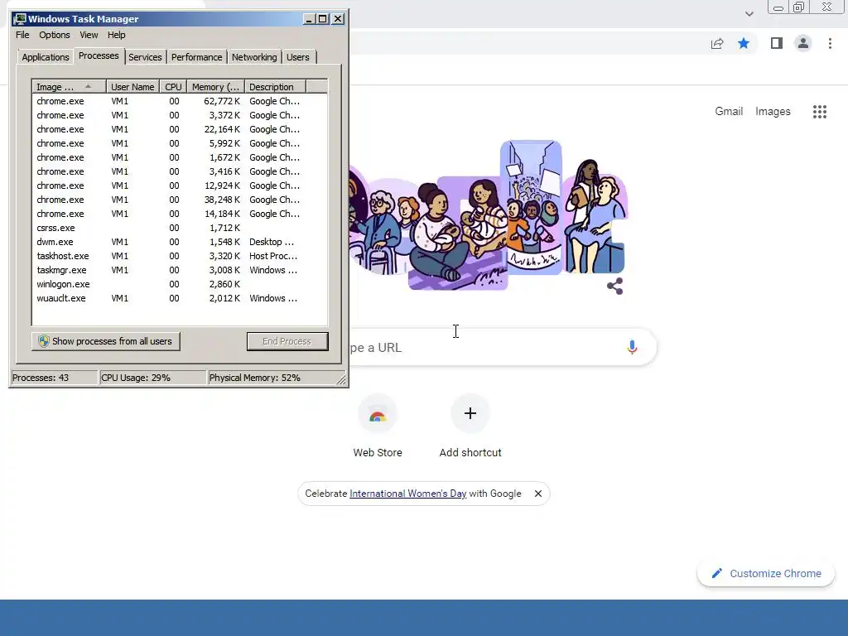Sort by the CPU column header
Image resolution: width=848 pixels, height=636 pixels.
[174, 86]
